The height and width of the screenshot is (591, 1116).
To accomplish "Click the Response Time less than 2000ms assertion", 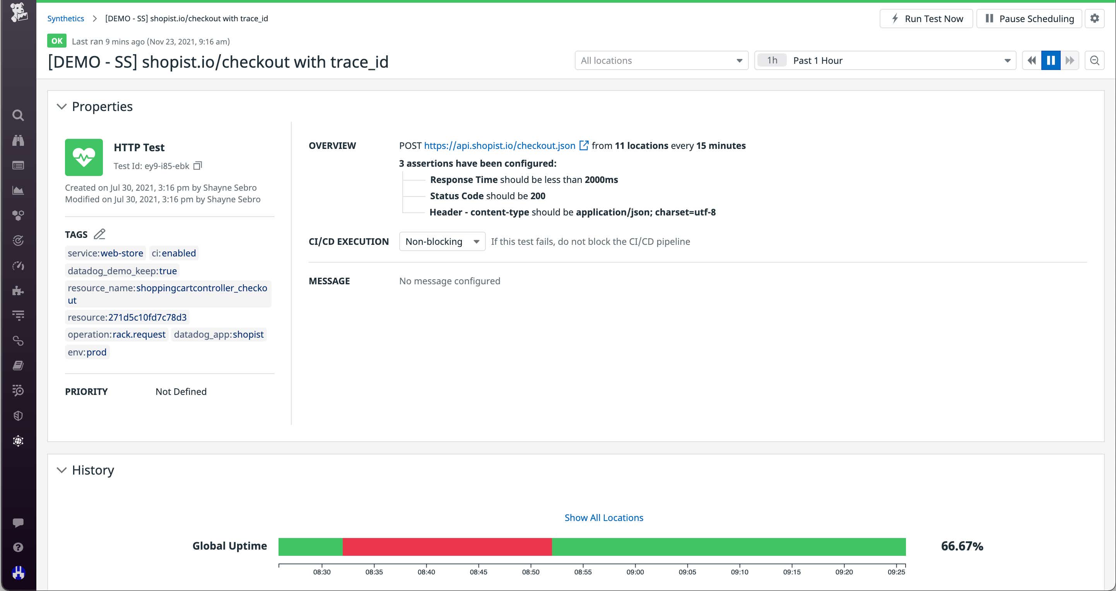I will pos(524,180).
